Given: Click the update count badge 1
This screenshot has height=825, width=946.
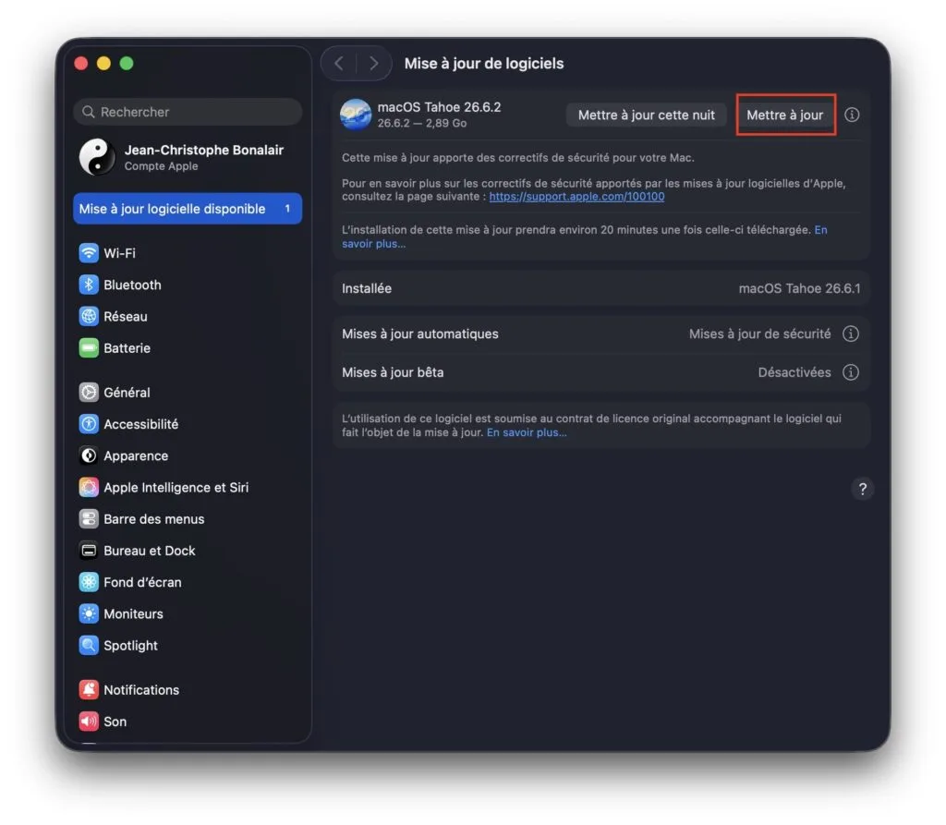Looking at the screenshot, I should [287, 208].
